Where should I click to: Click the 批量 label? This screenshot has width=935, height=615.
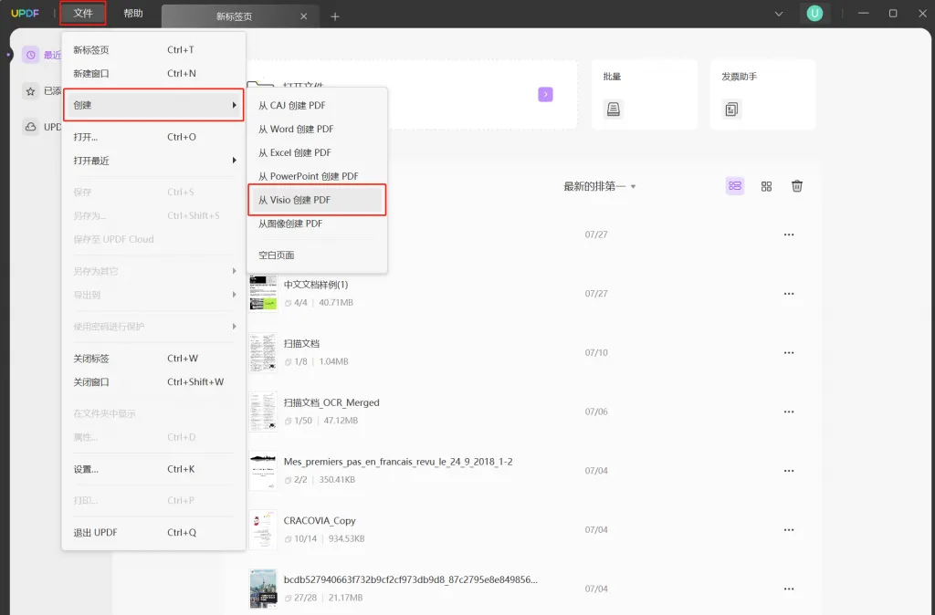pyautogui.click(x=612, y=77)
